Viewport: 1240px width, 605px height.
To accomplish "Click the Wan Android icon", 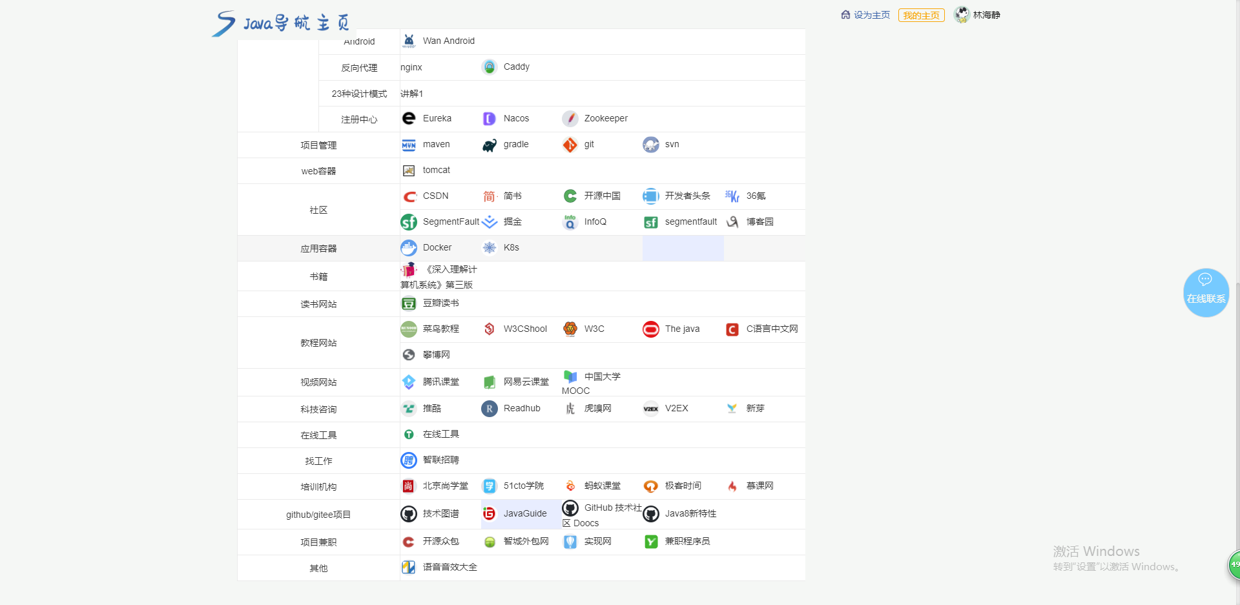I will [409, 41].
